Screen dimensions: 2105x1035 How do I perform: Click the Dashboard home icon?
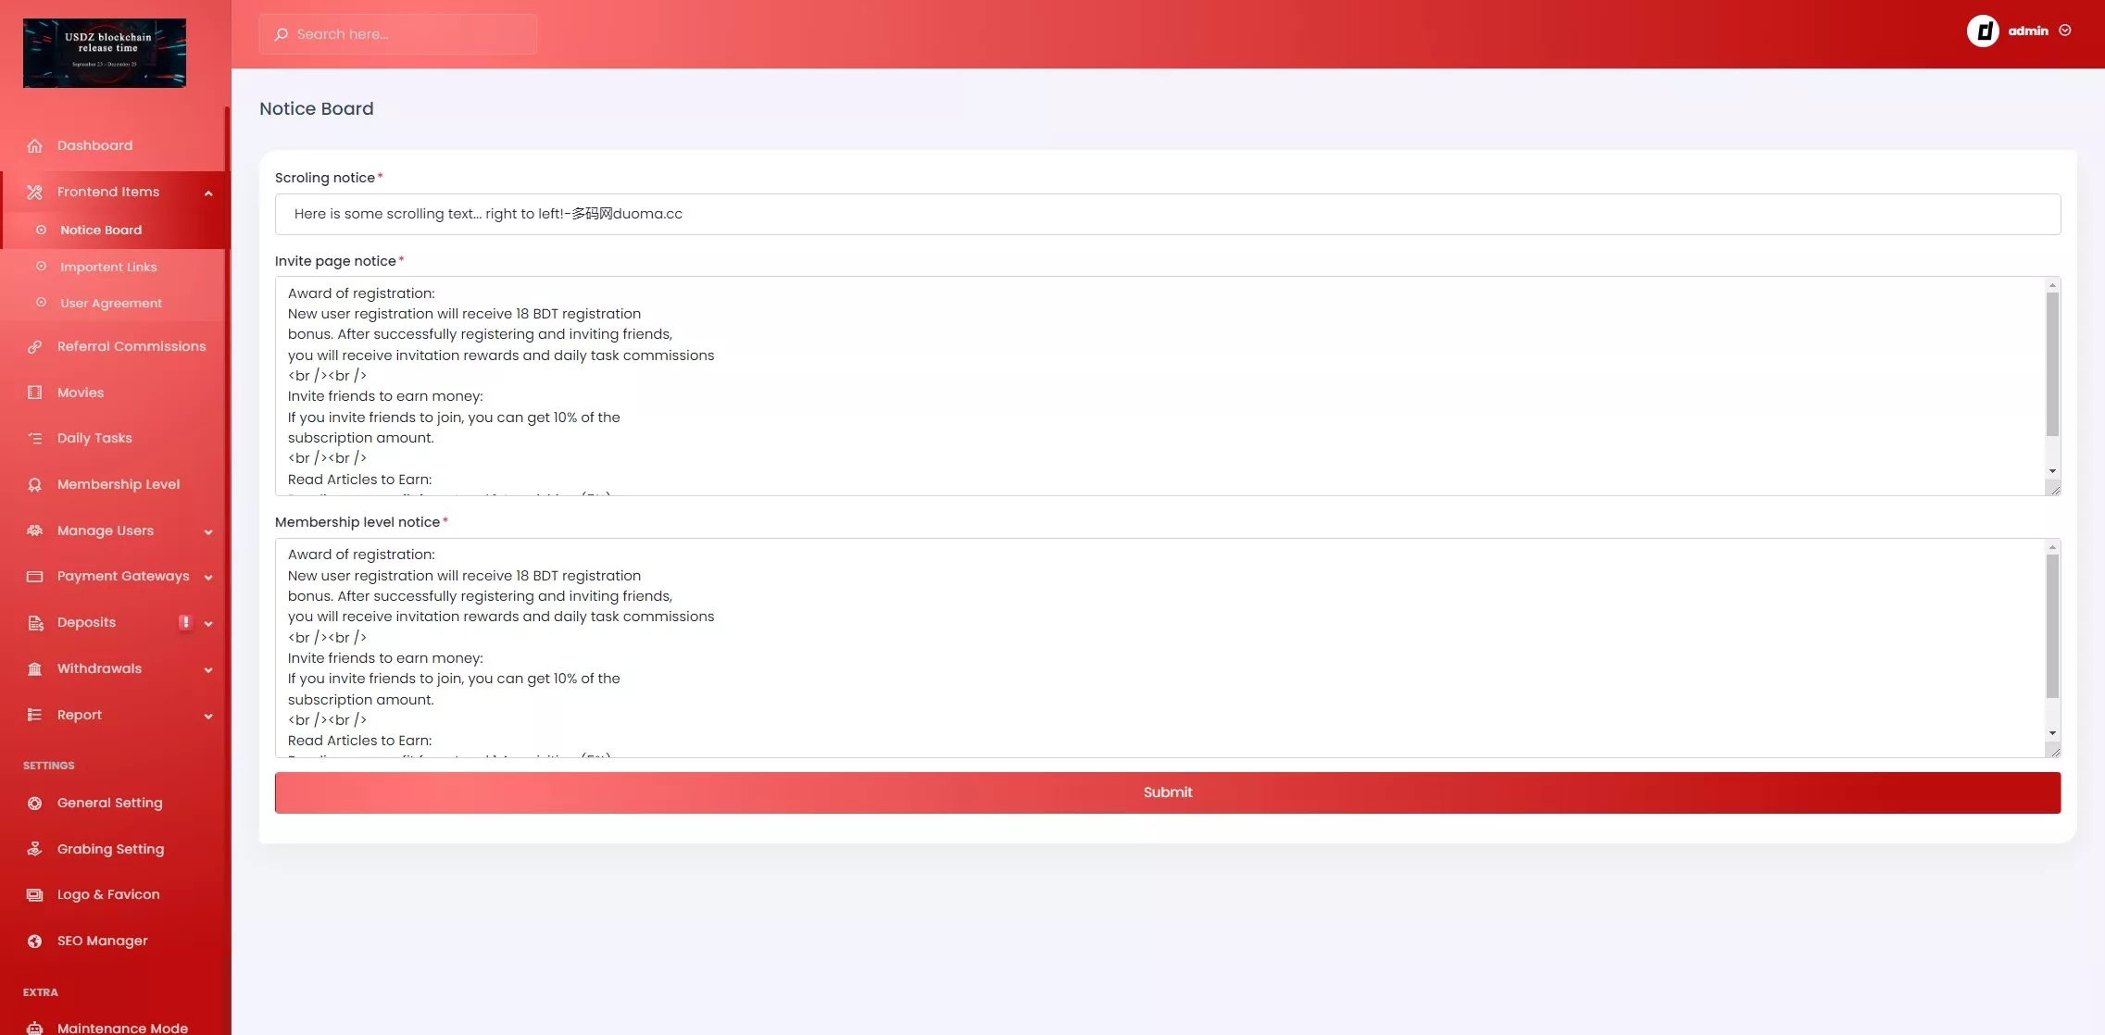coord(35,145)
